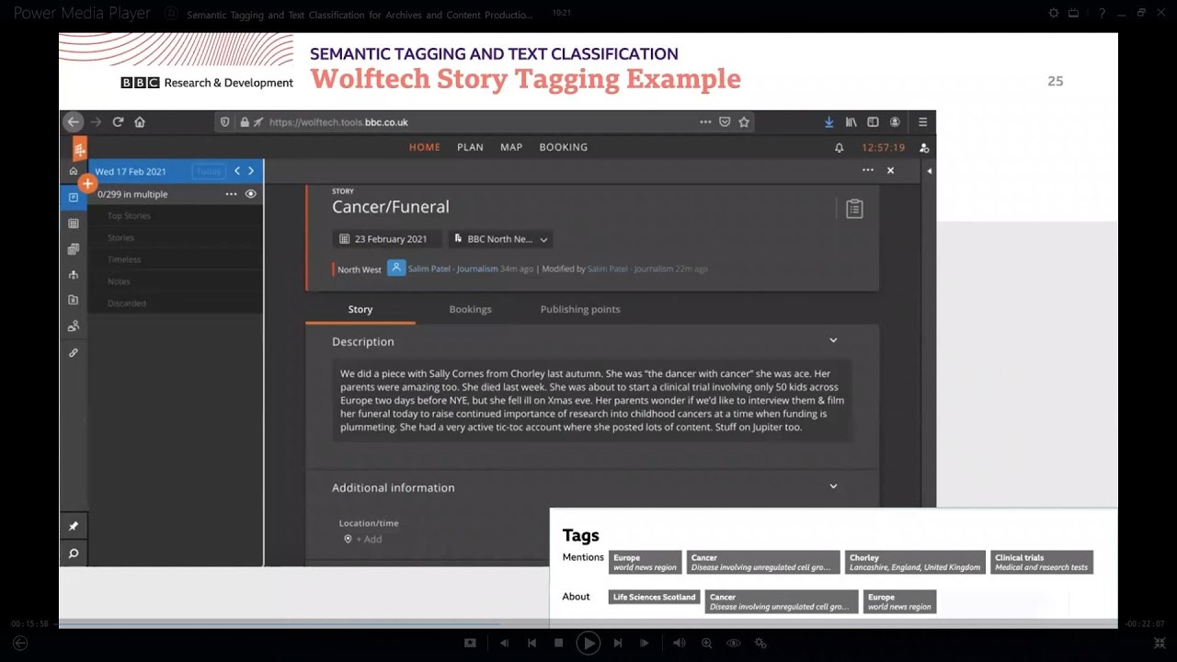Collapse the Description section chevron
This screenshot has height=662, width=1177.
coord(833,340)
